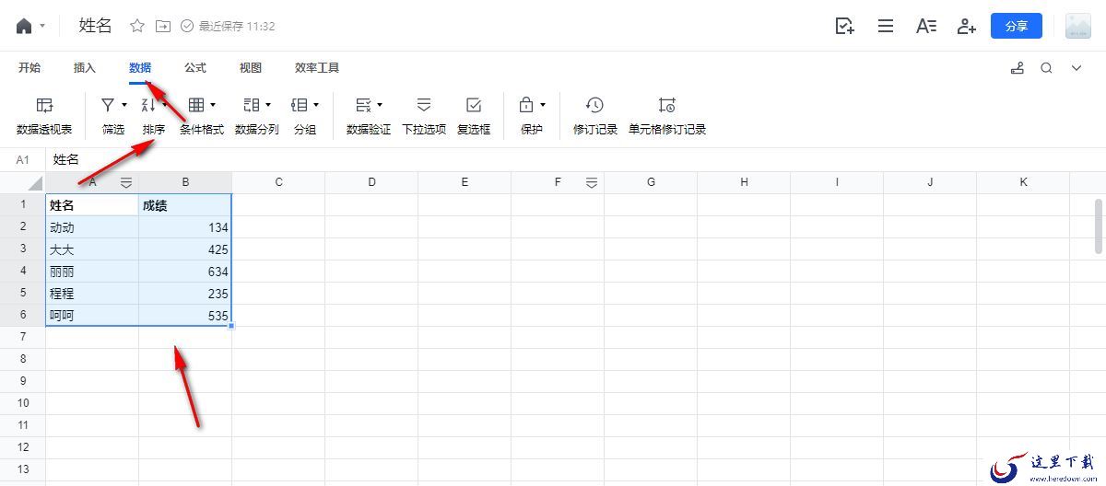
Task: Click the blue 分享 share button
Action: pos(1017,26)
